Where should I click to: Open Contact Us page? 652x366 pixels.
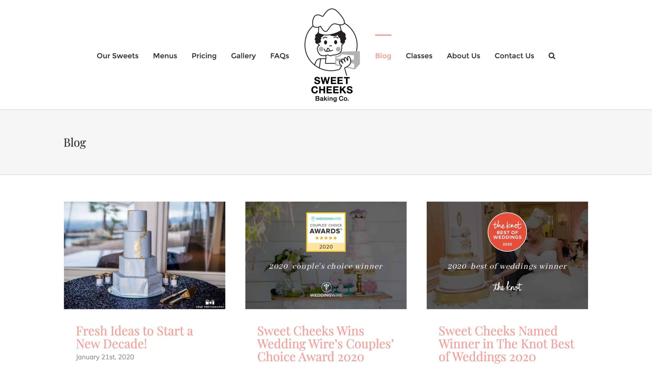pos(514,56)
